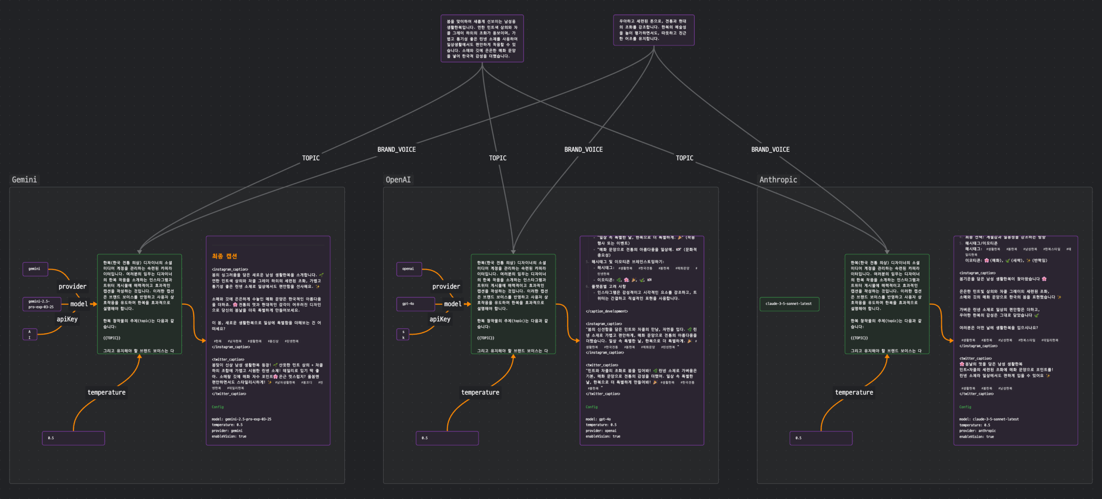Image resolution: width=1102 pixels, height=499 pixels.
Task: Click the TOPIC edge label leading into Anthropic
Action: point(684,158)
